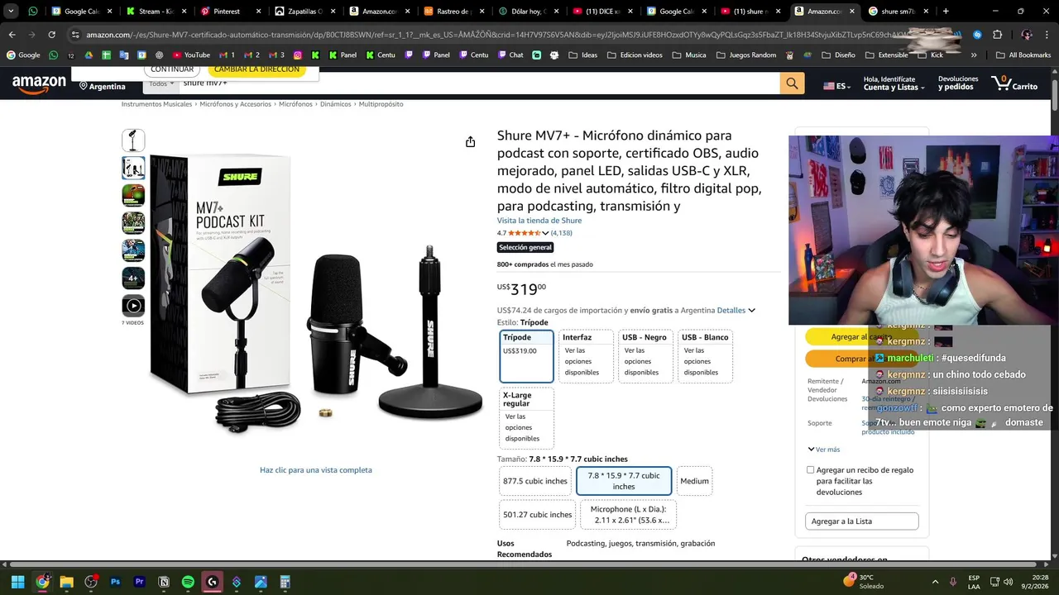Open the Google Drive bookmark icon

(x=89, y=55)
